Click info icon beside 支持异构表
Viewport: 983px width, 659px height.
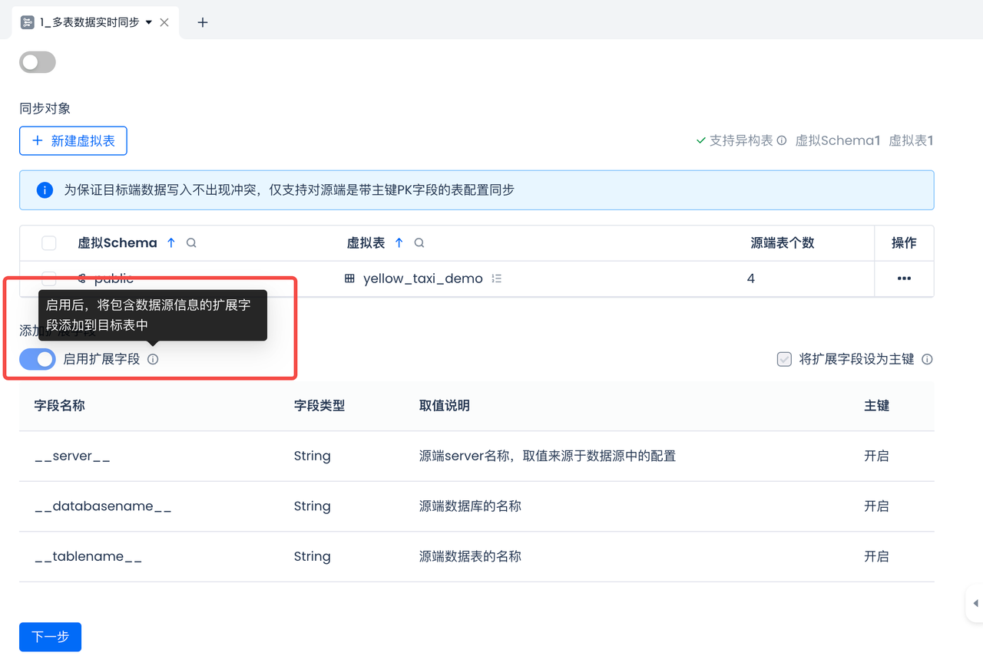point(782,141)
